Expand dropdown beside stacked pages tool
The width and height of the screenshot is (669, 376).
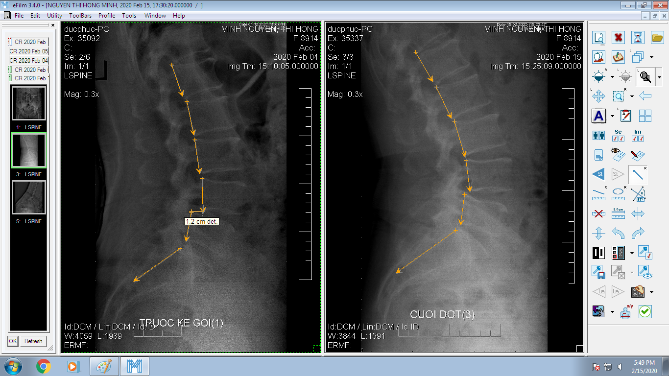coord(651,57)
